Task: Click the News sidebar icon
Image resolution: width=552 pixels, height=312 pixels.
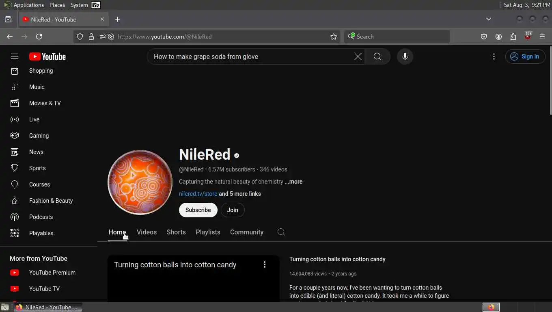Action: (15, 152)
